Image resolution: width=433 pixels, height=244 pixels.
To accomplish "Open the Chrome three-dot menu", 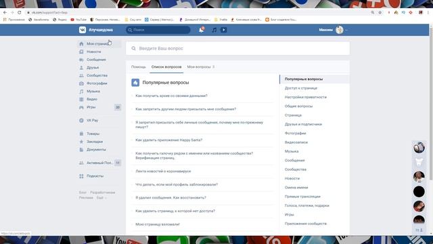I will pos(428,12).
